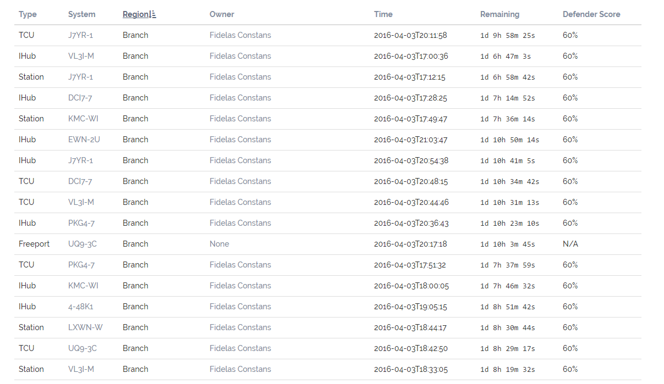664x384 pixels.
Task: Open VL3I-M in Station row at 18:33:05
Action: point(81,369)
